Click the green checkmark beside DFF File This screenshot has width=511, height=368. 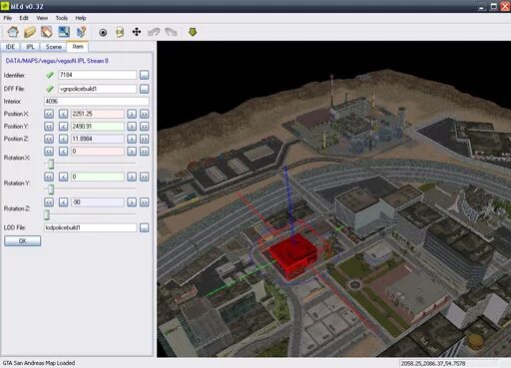coord(50,89)
